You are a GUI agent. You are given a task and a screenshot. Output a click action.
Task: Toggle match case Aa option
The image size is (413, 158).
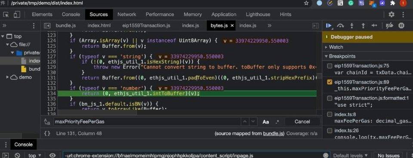point(266,122)
